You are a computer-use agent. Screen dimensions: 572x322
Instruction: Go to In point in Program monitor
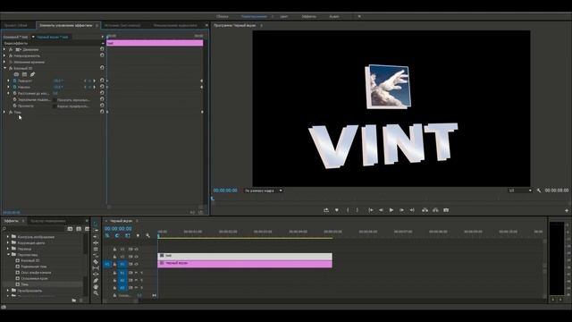tap(371, 210)
